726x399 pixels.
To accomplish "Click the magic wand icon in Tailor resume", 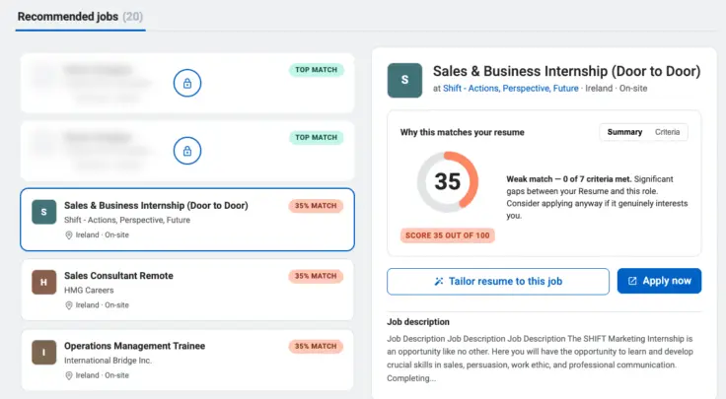I will pos(439,281).
